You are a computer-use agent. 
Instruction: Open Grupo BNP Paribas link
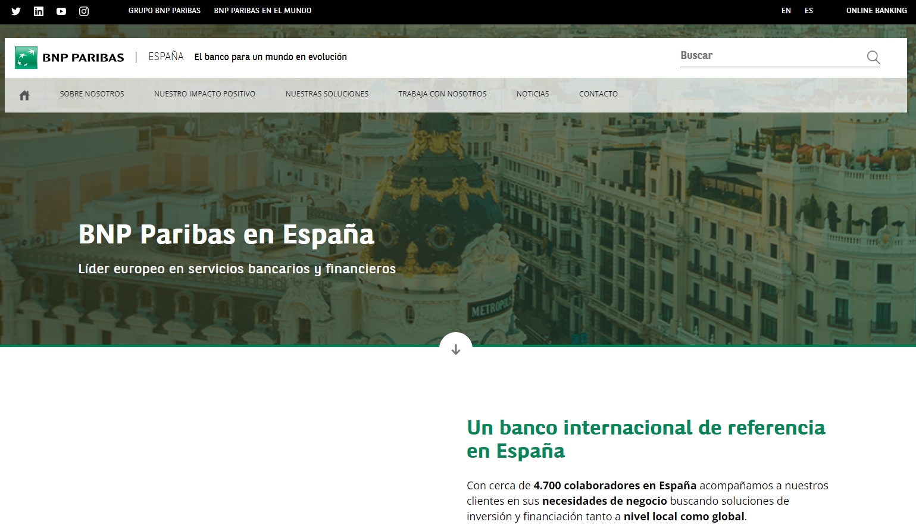click(164, 11)
